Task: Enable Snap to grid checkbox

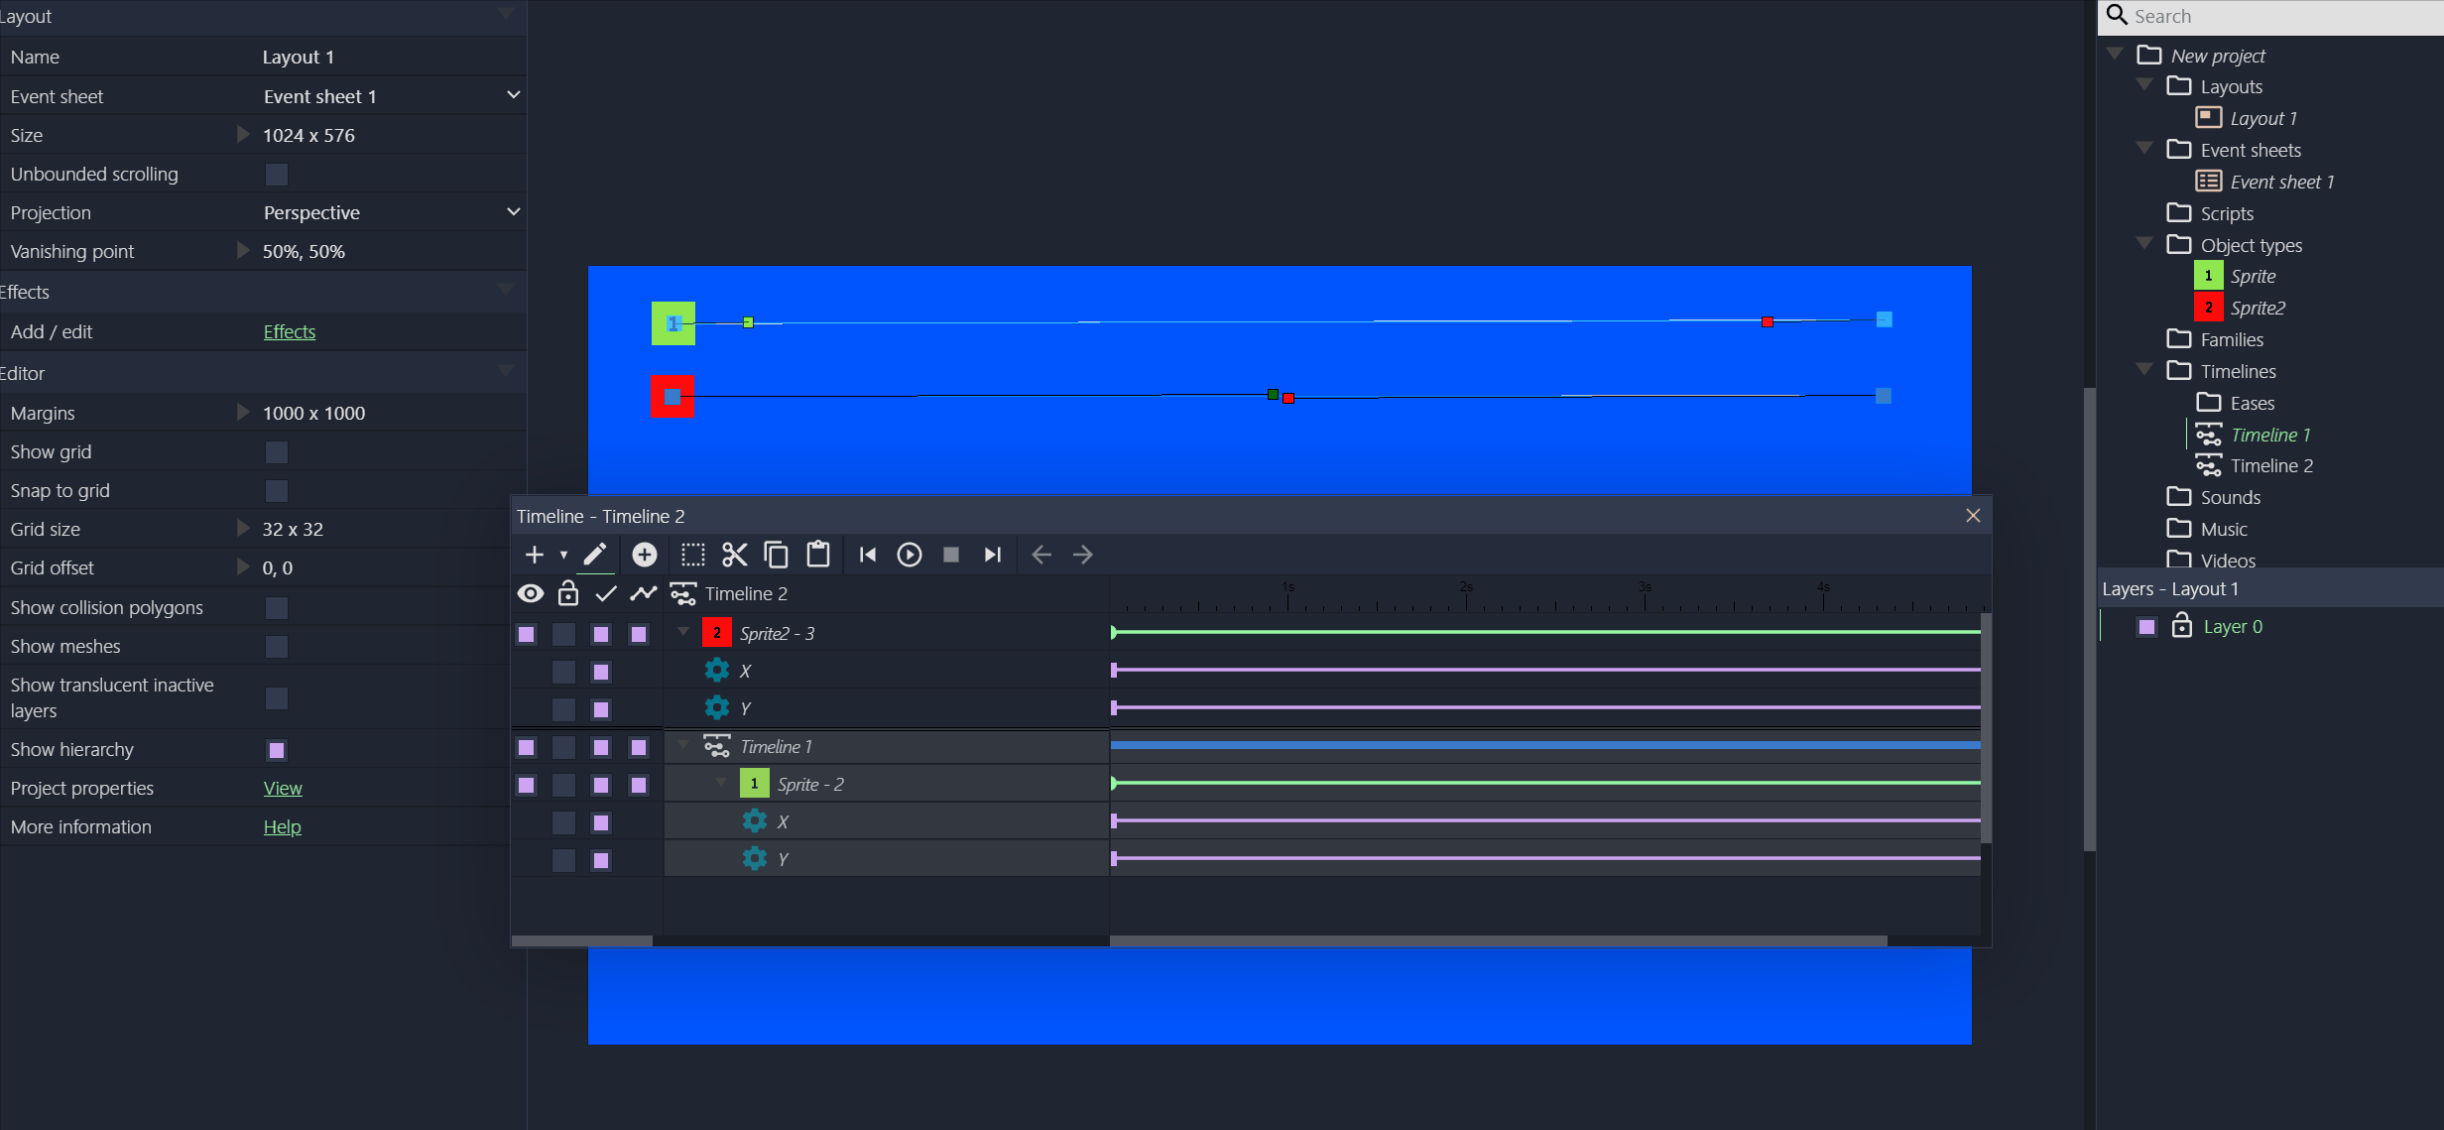Action: [x=277, y=491]
